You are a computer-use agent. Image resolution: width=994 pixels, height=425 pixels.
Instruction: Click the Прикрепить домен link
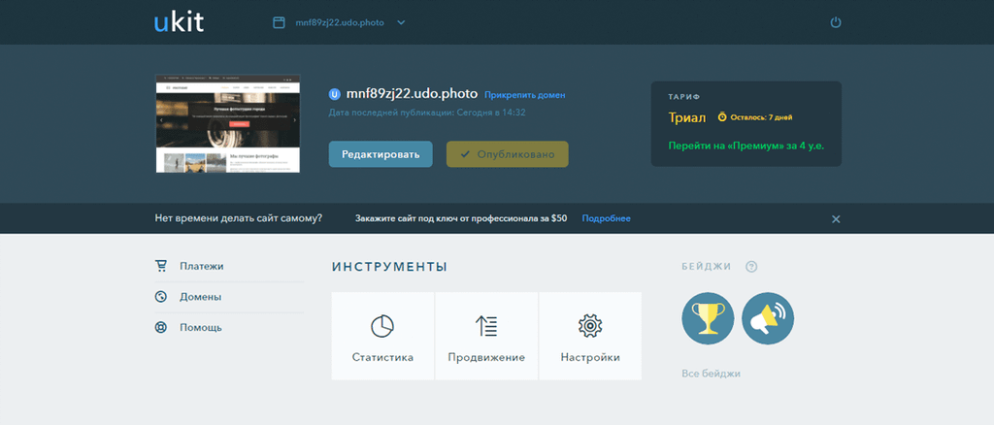525,95
